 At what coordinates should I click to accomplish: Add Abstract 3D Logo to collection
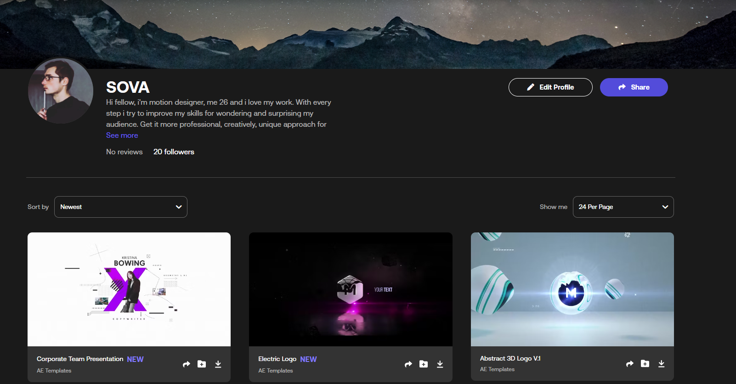[645, 364]
